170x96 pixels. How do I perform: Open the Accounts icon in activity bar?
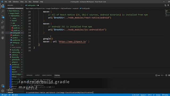pos(3,86)
